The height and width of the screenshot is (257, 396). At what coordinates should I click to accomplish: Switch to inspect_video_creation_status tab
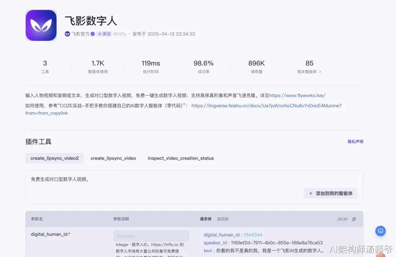point(181,158)
